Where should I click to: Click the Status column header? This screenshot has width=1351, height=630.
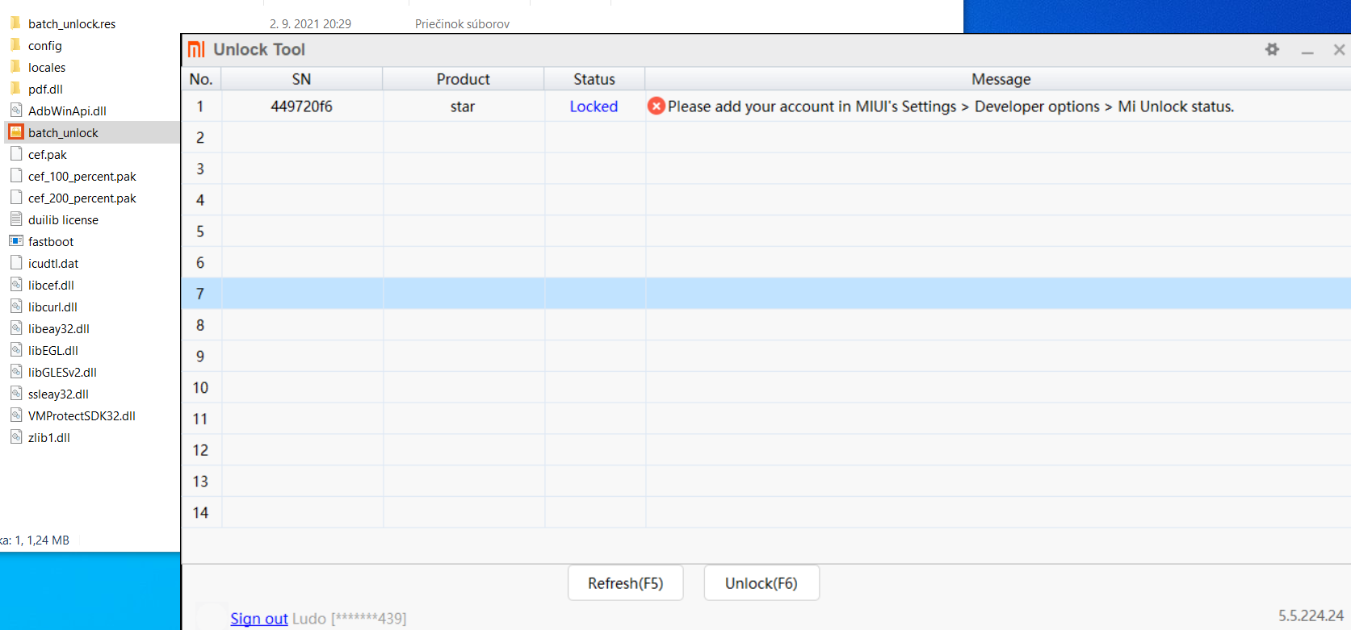(x=594, y=79)
